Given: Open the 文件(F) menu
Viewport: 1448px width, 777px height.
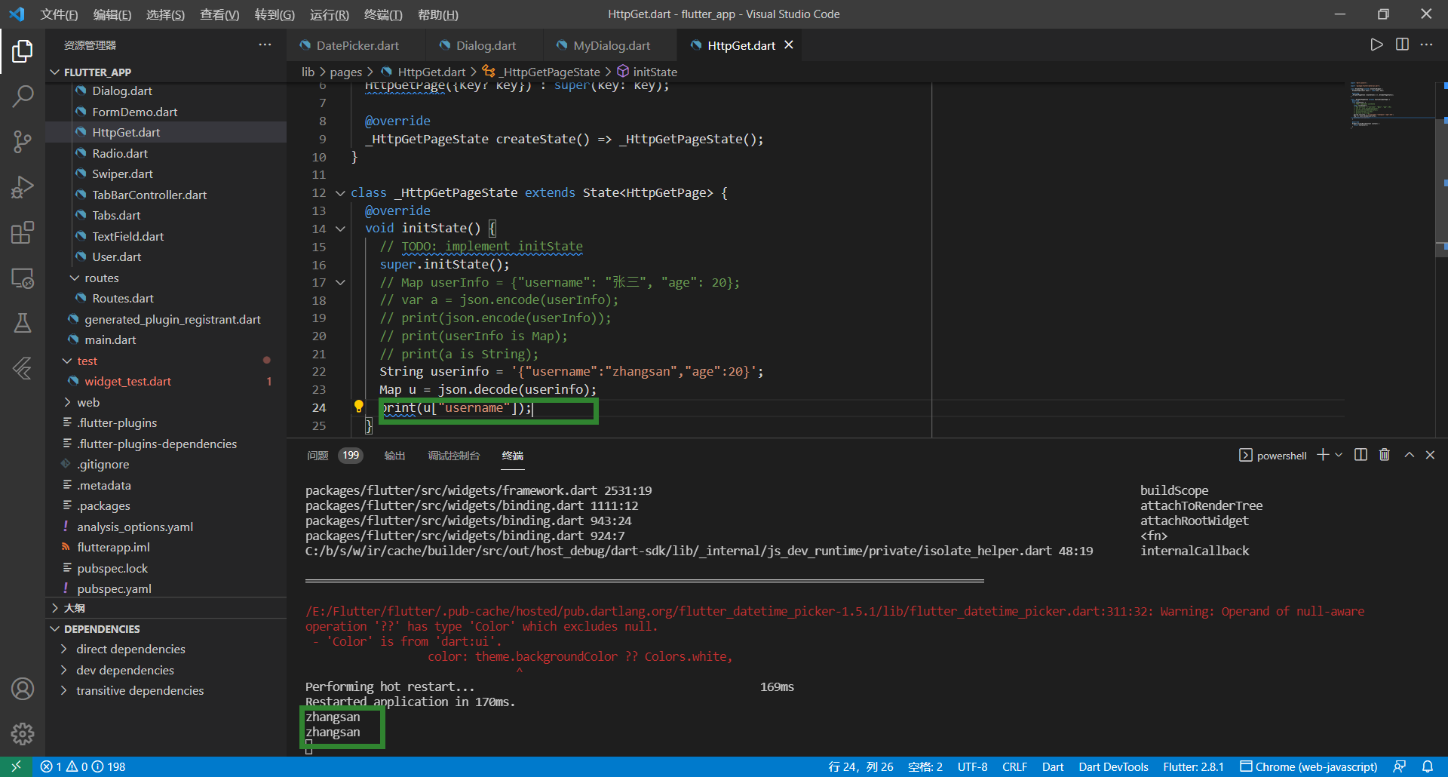Looking at the screenshot, I should pos(59,14).
